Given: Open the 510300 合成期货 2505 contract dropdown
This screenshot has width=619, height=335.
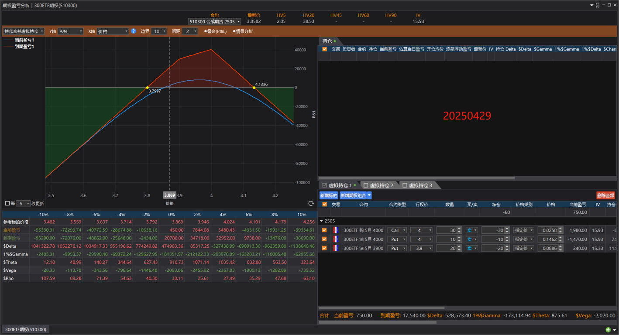Looking at the screenshot, I should [214, 21].
